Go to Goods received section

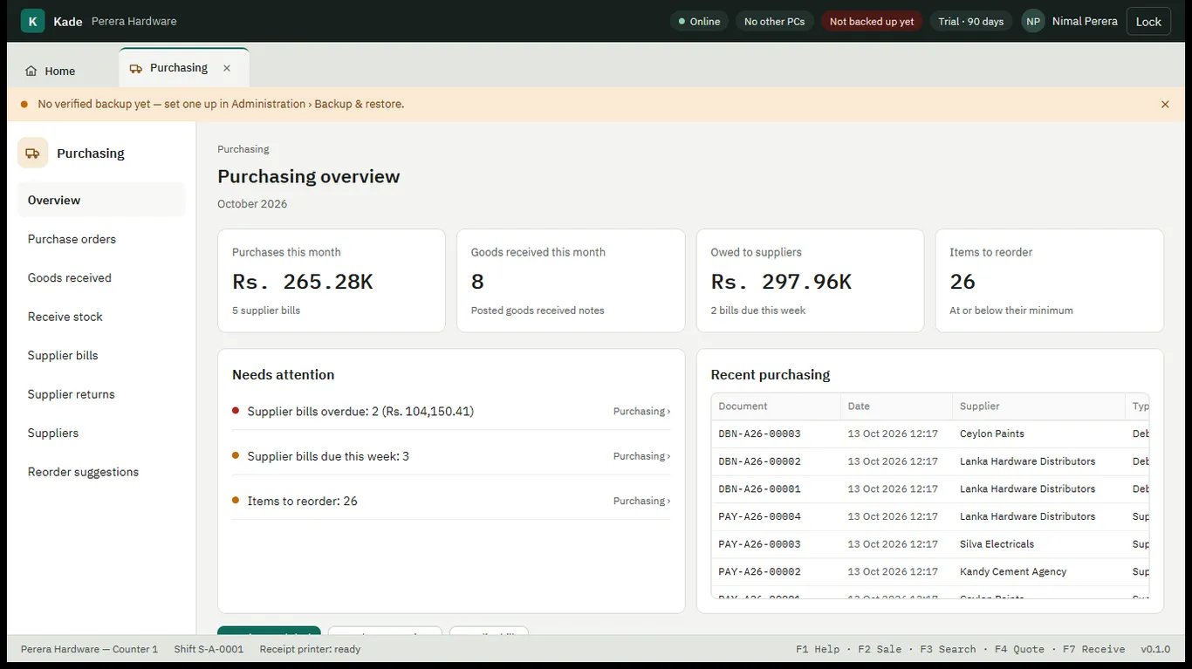click(101, 278)
